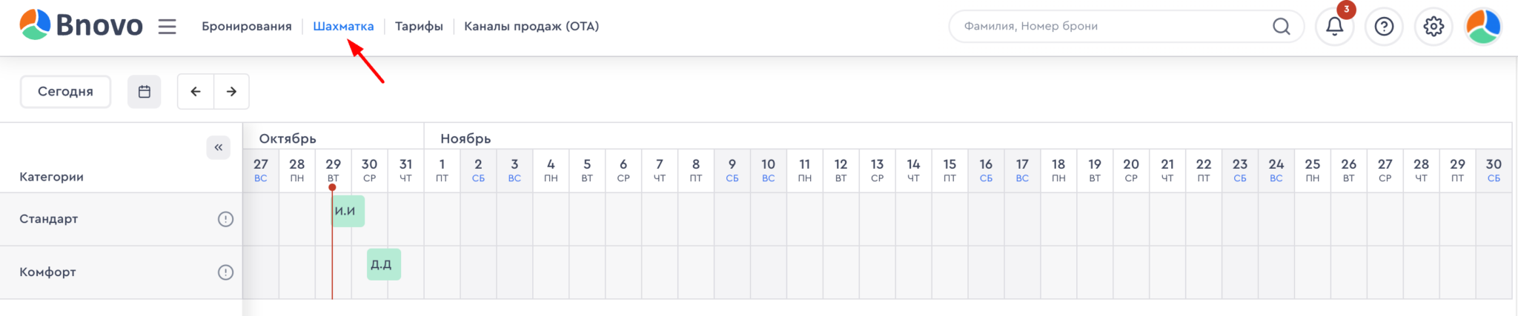Open settings gear icon
The height and width of the screenshot is (316, 1518).
1434,27
